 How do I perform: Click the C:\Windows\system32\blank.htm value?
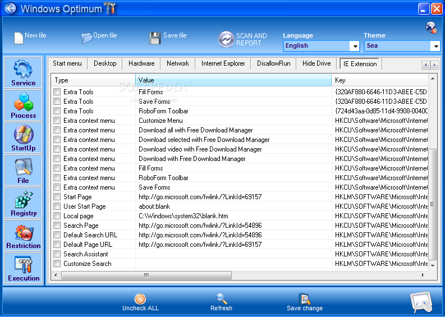[183, 216]
